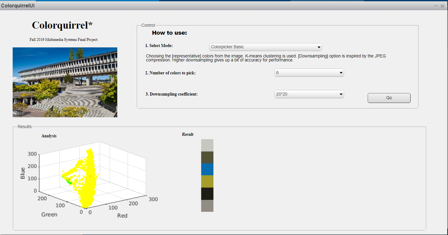Click the light gray top result swatch
Viewport: 448px width, 235px height.
(207, 145)
